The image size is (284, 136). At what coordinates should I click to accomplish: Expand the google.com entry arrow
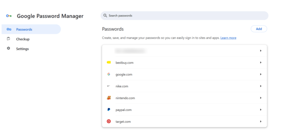coord(261,74)
